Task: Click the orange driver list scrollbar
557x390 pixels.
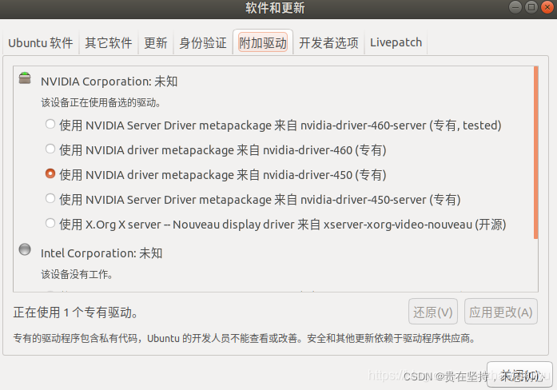Action: [x=535, y=153]
